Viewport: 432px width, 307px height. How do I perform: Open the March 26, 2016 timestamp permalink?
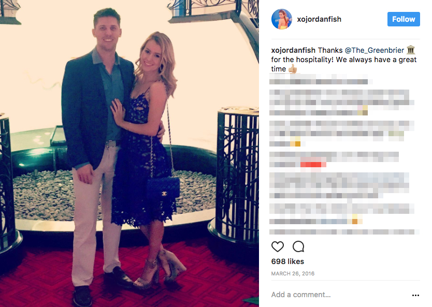click(293, 273)
